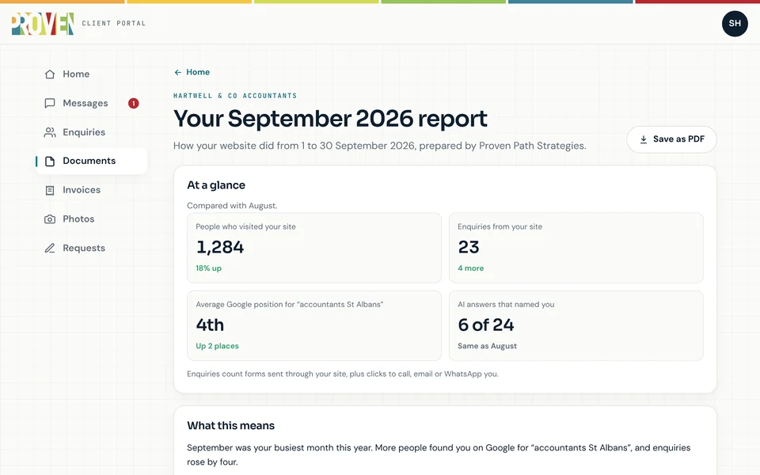760x475 pixels.
Task: Click the 'AI answers that named you' card
Action: [x=576, y=325]
